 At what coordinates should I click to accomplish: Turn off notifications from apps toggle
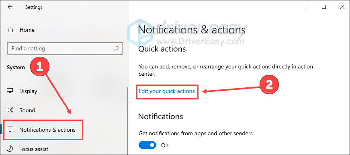(x=147, y=145)
